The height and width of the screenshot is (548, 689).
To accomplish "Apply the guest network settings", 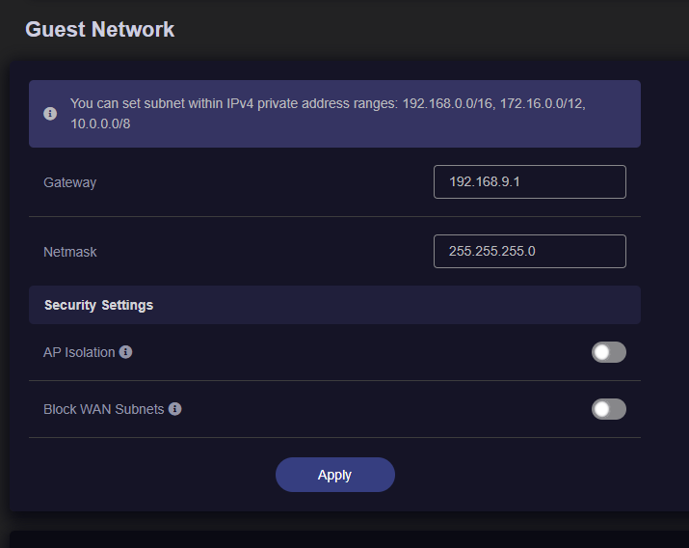I will tap(334, 475).
